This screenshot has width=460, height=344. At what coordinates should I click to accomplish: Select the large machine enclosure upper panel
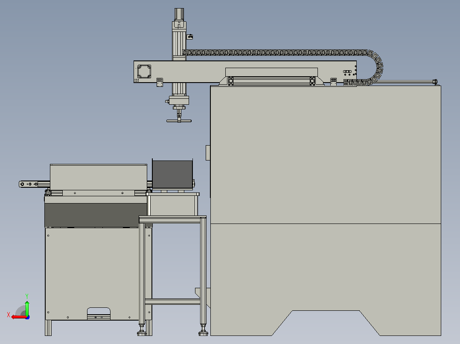pos(326,155)
